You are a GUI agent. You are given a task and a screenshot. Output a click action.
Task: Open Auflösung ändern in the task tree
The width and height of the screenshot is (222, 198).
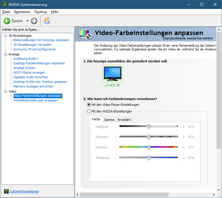(26, 59)
